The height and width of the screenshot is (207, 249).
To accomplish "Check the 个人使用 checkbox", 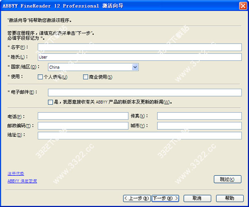I will (x=40, y=77).
